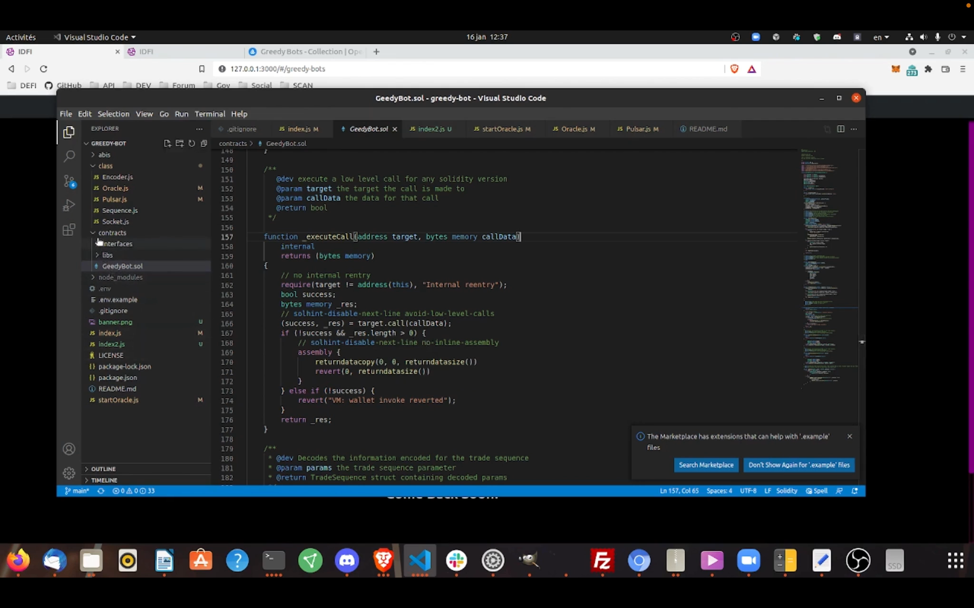Screen dimensions: 974x608
Task: Launch FileZilla from the dock
Action: coord(602,560)
